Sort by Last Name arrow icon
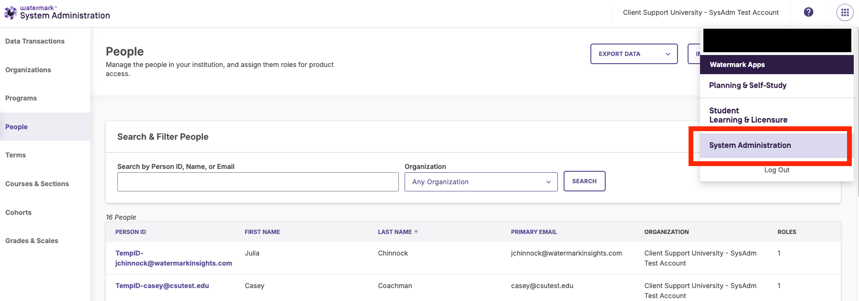Viewport: 859px width, 301px height. click(x=416, y=232)
